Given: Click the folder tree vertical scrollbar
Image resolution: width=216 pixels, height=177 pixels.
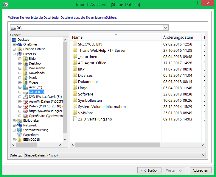Looking at the screenshot, I should tap(66, 89).
